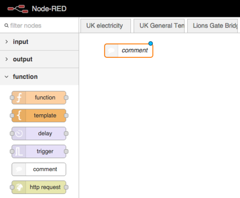Image resolution: width=240 pixels, height=198 pixels.
Task: Select the comment node on the canvas
Action: 134,51
